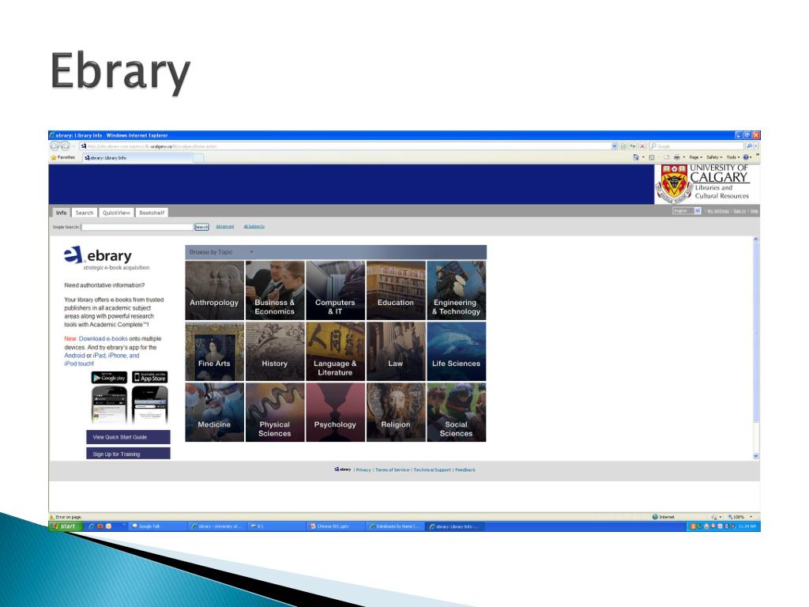Open the Browse by Topic dropdown arrow
The width and height of the screenshot is (809, 607).
click(251, 252)
